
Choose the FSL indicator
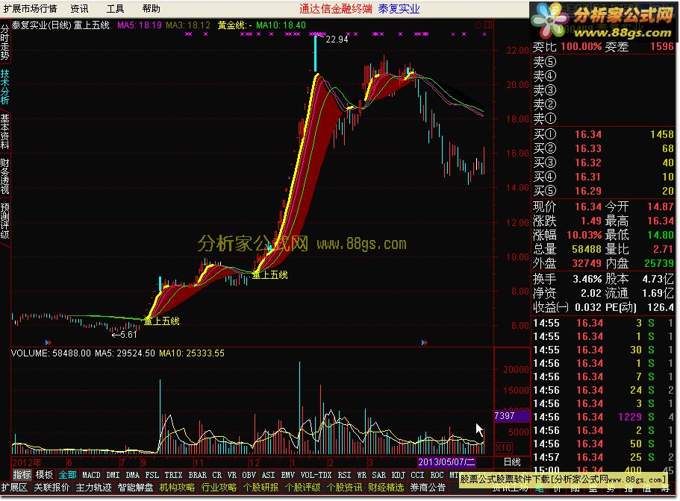pos(152,475)
